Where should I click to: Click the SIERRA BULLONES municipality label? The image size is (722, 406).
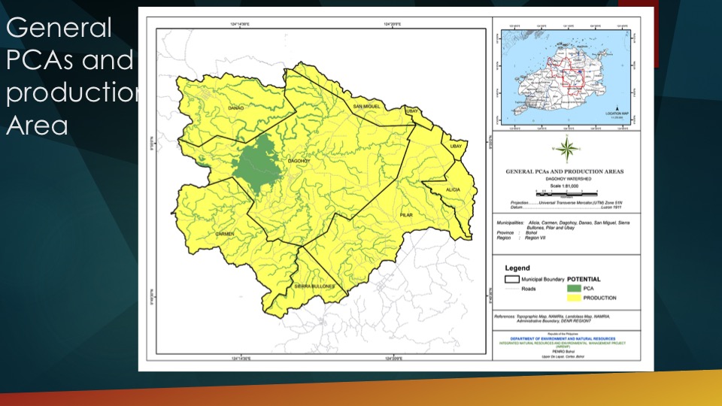point(314,286)
